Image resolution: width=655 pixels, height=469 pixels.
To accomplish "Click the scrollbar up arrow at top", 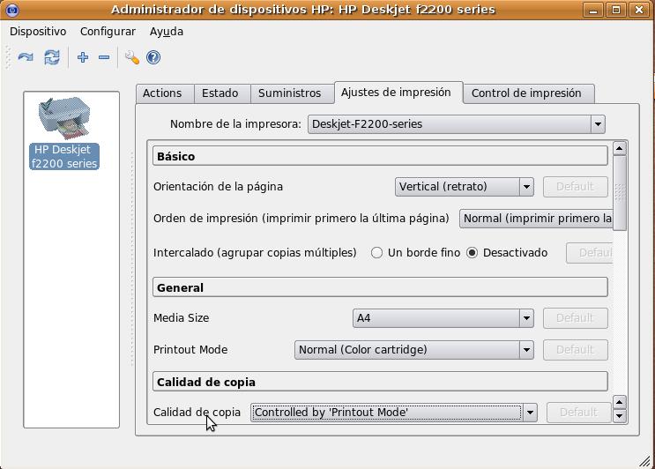I will 620,148.
